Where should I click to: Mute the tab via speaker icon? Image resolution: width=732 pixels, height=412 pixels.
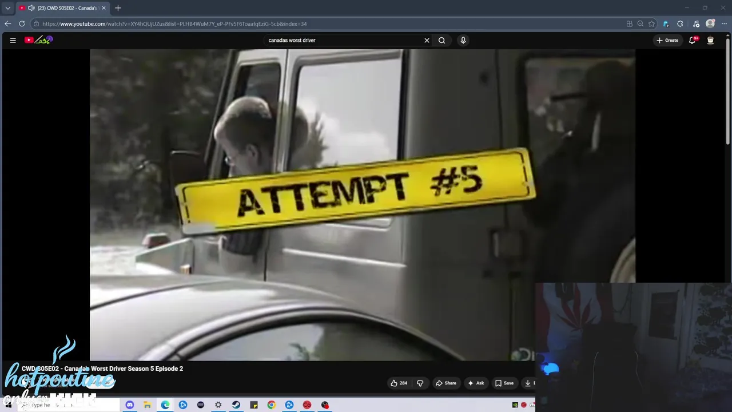coord(31,8)
